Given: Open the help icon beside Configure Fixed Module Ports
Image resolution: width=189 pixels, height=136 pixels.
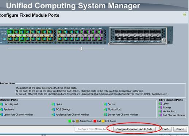Looking at the screenshot, I should point(185,15).
